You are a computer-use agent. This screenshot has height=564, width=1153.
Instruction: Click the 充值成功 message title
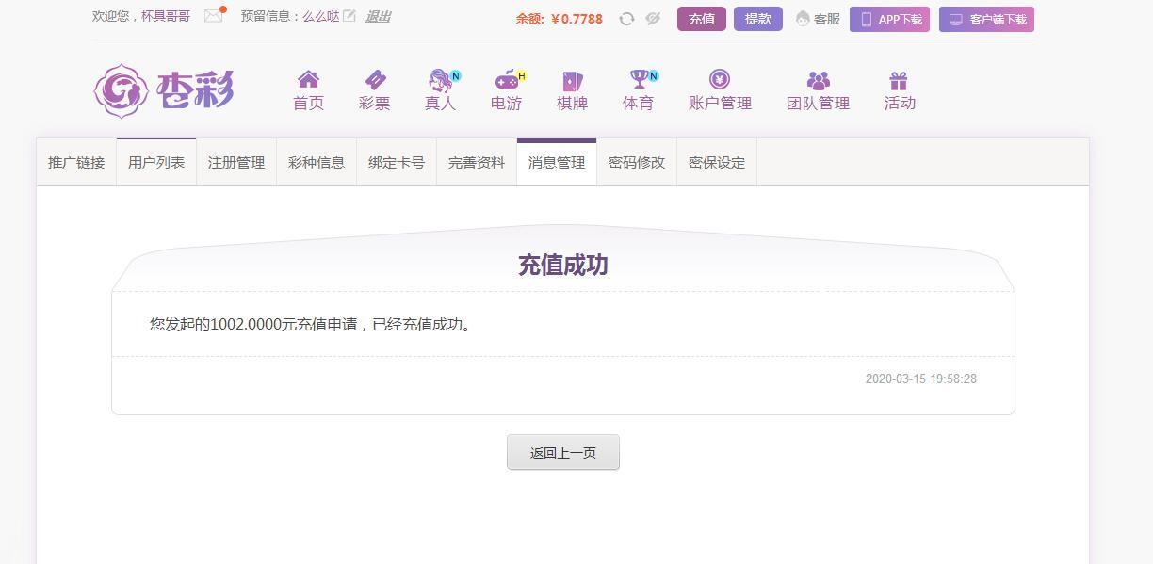(563, 265)
